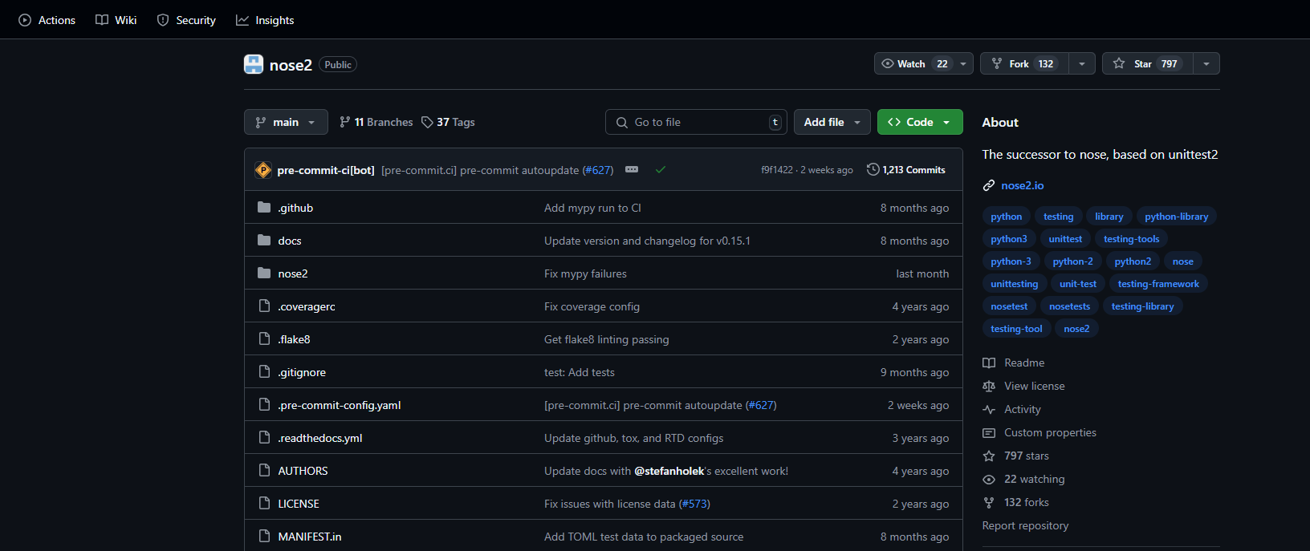Open issue #573 link in LICENSE row
Image resolution: width=1310 pixels, height=551 pixels.
coord(694,504)
